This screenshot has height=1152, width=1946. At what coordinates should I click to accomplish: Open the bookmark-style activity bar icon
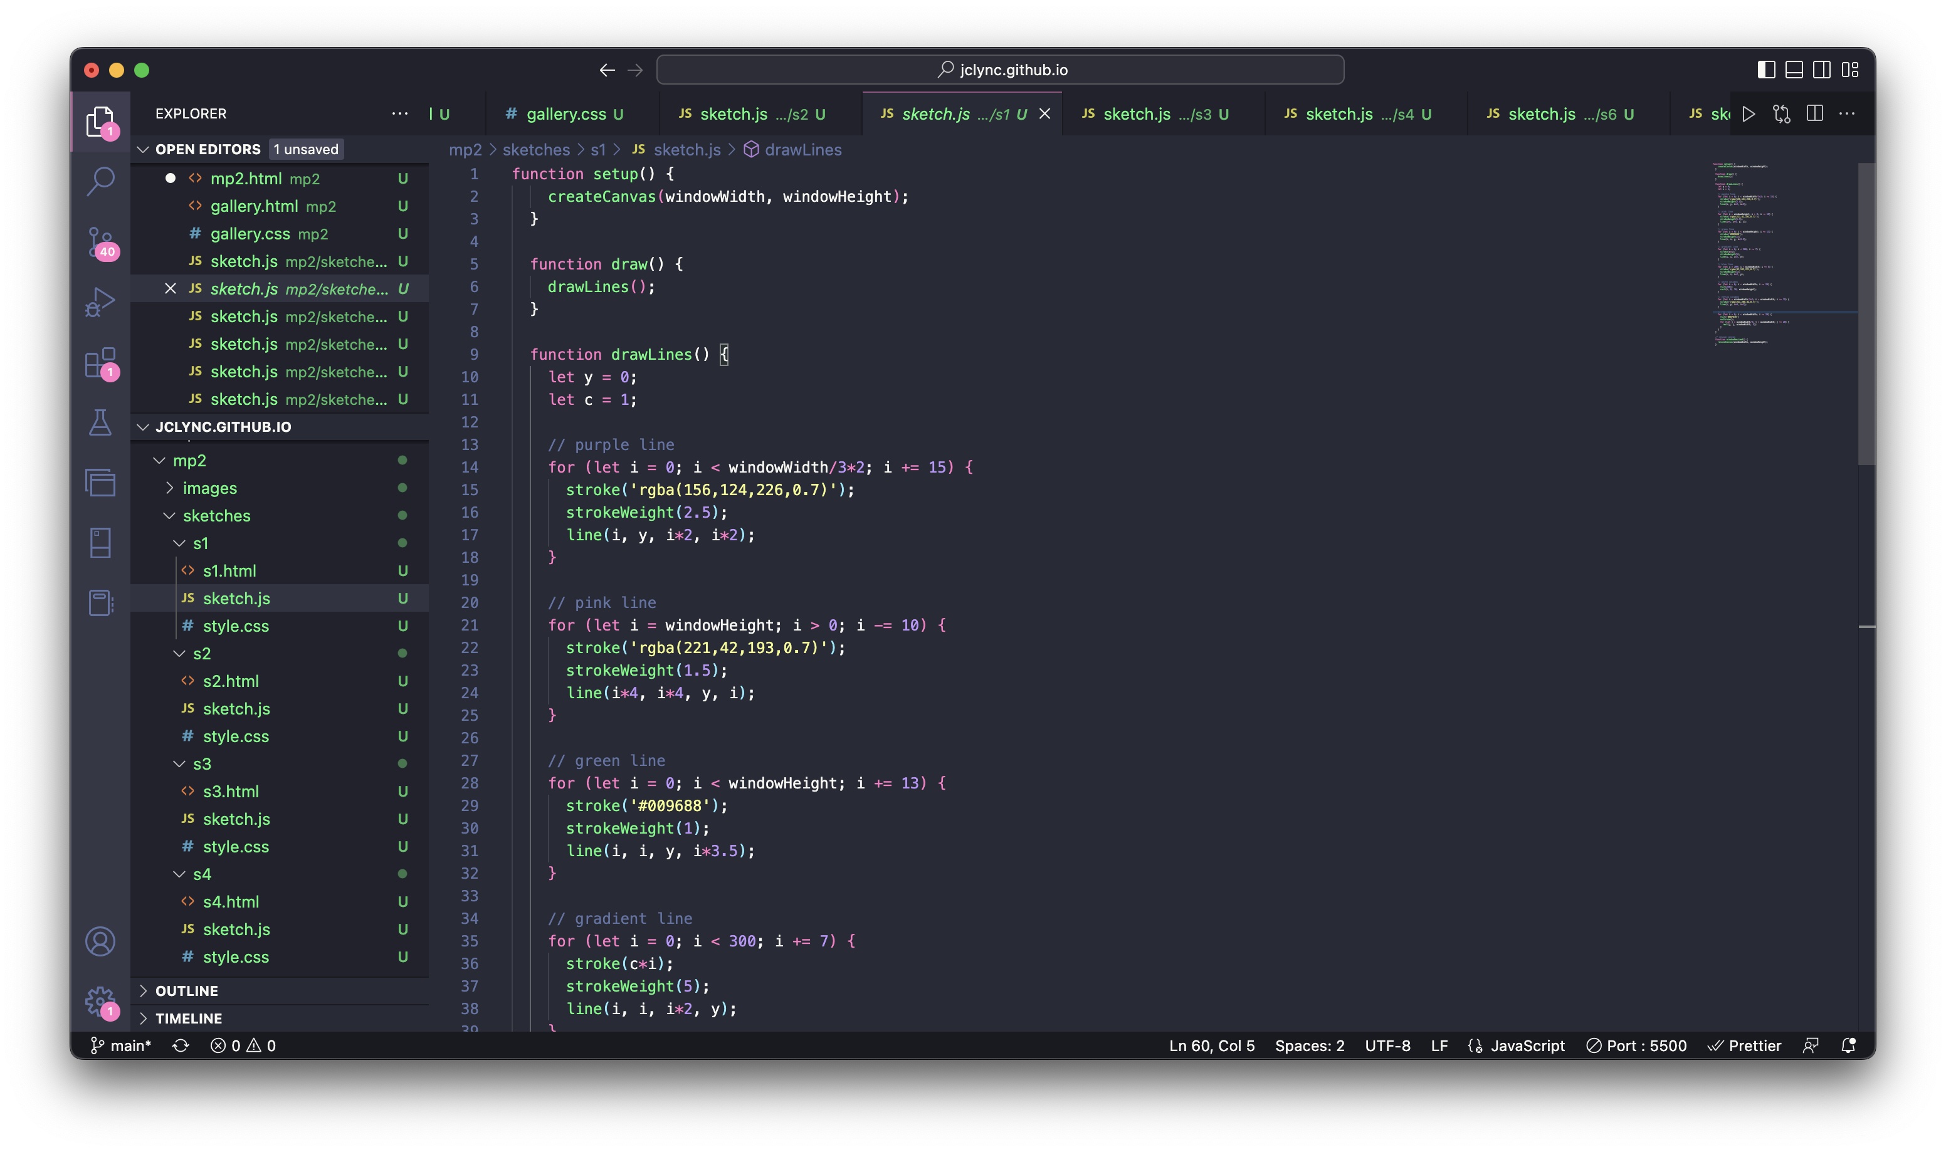click(x=100, y=543)
